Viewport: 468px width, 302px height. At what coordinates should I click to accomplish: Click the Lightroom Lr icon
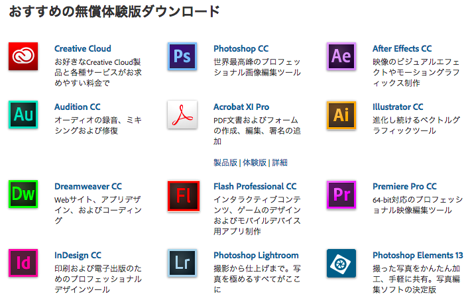click(182, 263)
